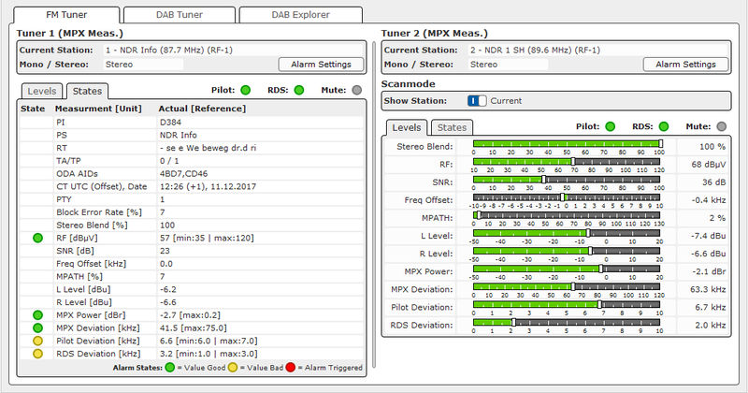This screenshot has width=748, height=393.
Task: Click the yellow Value Bad legend icon
Action: 232,368
